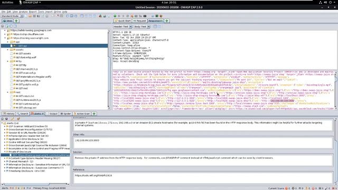The height and width of the screenshot is (190, 338).
Task: Open the Tools menu
Action: pyautogui.click(x=41, y=12)
